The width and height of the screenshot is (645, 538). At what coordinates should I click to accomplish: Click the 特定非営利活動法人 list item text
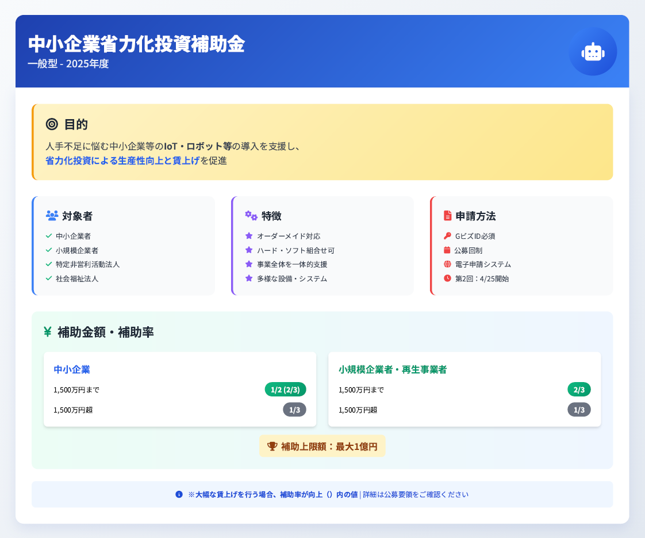click(x=87, y=264)
